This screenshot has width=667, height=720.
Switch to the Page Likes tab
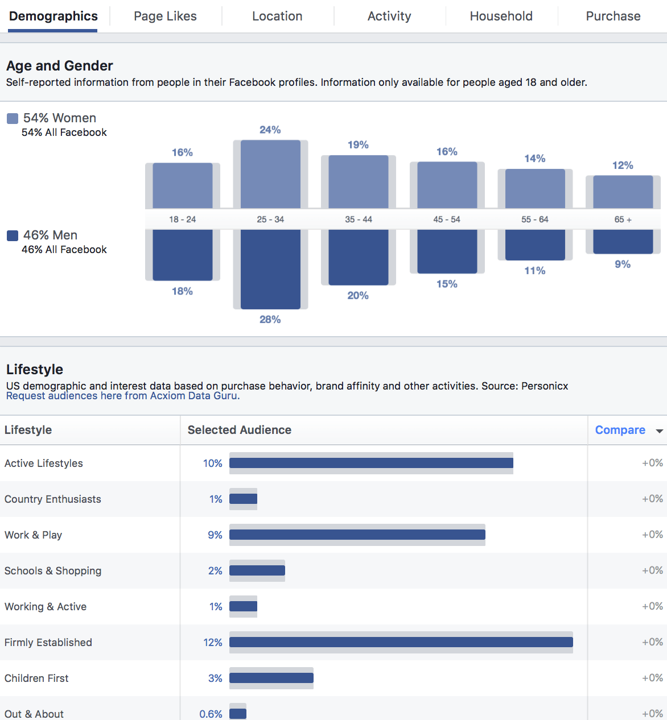pos(164,16)
